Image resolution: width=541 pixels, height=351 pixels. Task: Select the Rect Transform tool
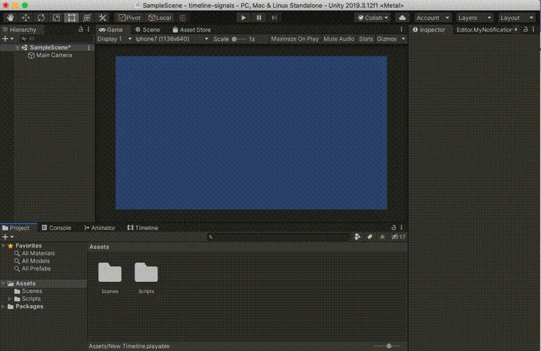(x=71, y=18)
